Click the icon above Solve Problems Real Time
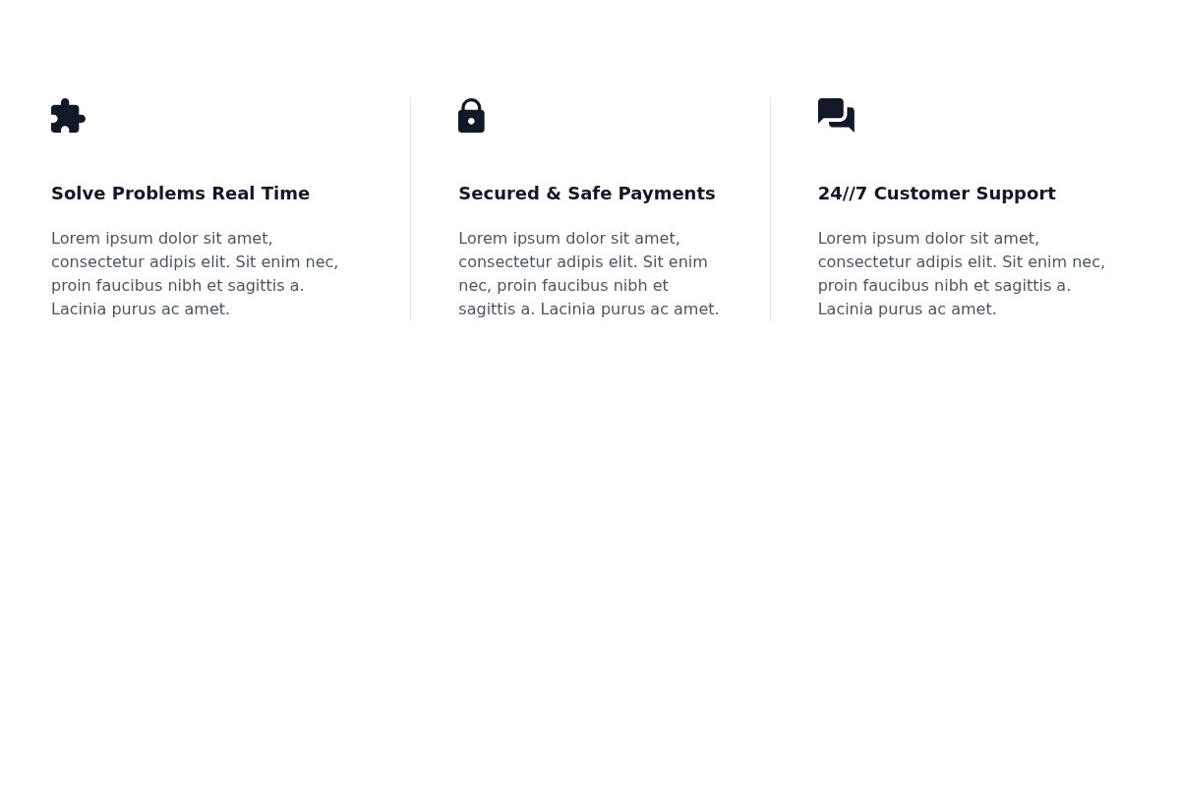Image resolution: width=1180 pixels, height=786 pixels. 68,116
